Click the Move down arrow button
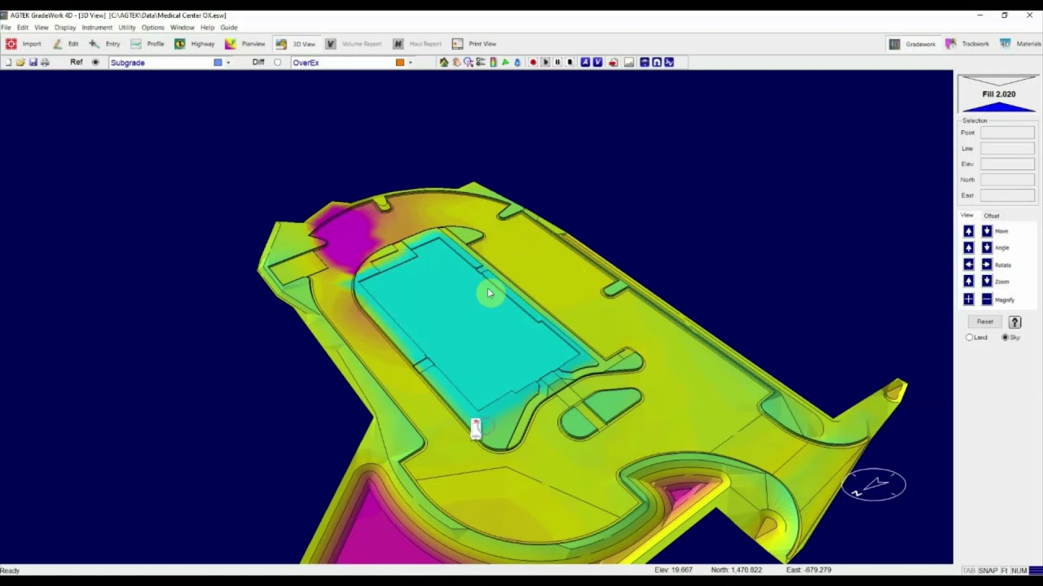This screenshot has height=586, width=1043. (987, 231)
